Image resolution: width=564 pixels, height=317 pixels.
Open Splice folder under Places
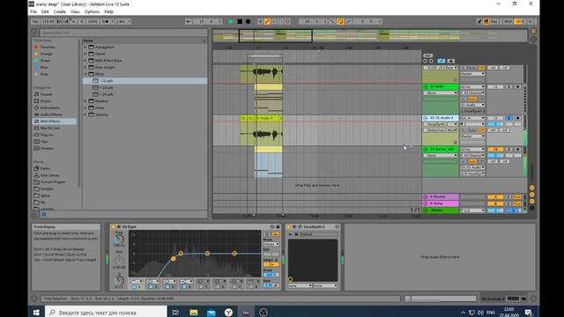click(x=45, y=195)
